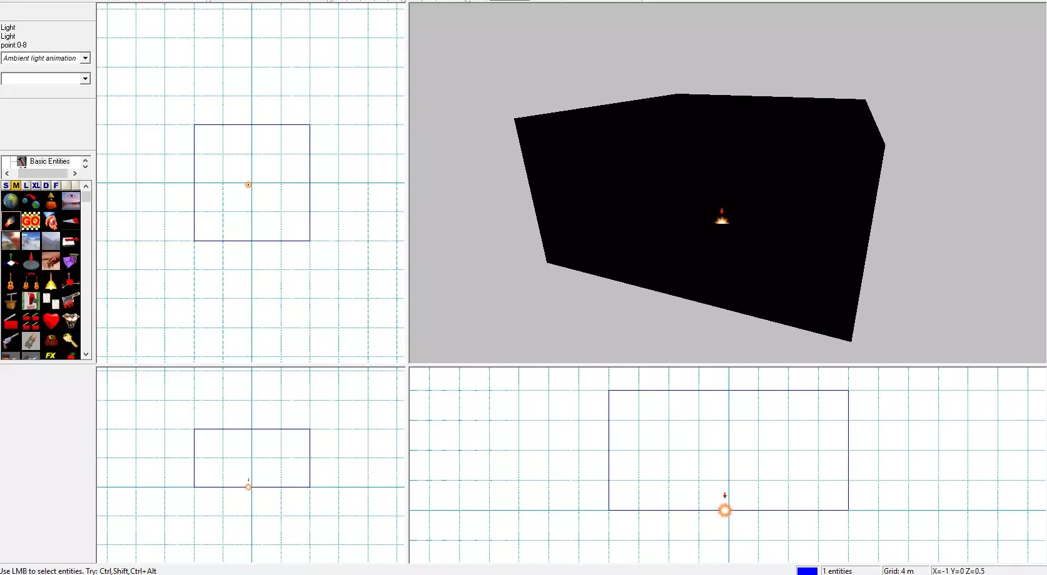
Task: Choose the four red clapper blocks icon
Action: pyautogui.click(x=31, y=321)
